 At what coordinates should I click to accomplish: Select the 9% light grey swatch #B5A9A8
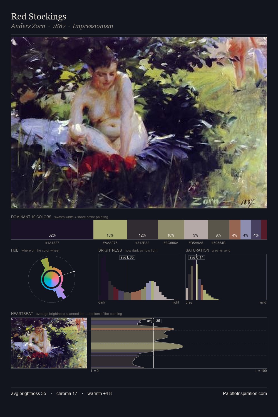point(196,230)
